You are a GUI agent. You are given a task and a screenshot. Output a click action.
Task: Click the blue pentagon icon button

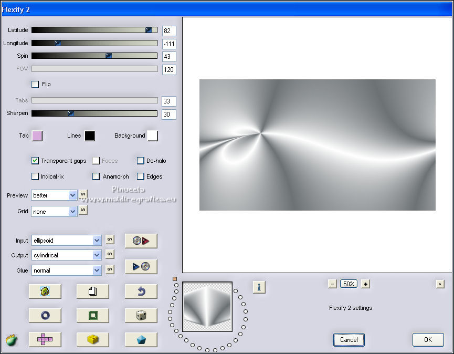point(141,339)
